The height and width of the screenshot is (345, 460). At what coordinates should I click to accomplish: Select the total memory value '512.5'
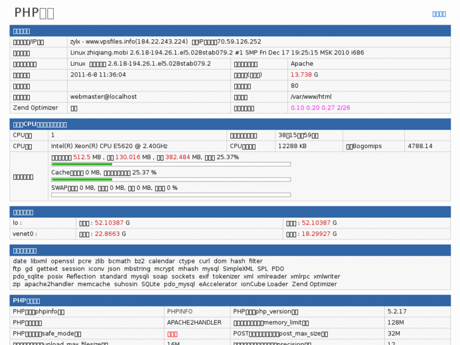tap(82, 157)
